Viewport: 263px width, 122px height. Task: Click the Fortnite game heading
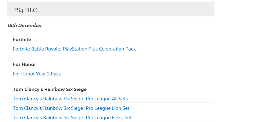pyautogui.click(x=22, y=40)
